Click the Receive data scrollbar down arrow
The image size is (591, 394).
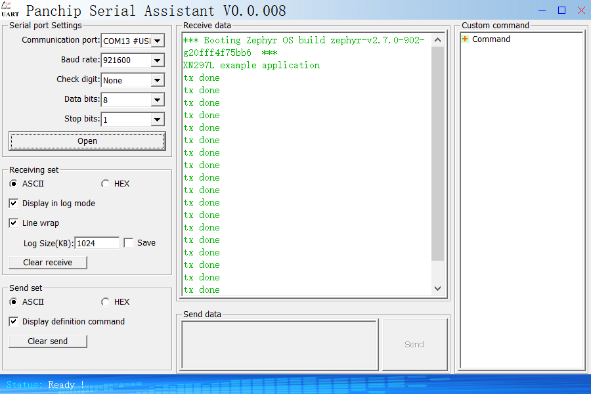click(x=437, y=288)
